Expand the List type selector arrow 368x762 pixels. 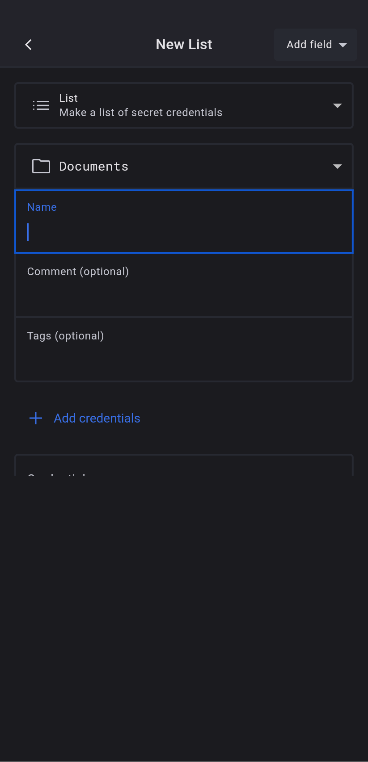coord(337,106)
